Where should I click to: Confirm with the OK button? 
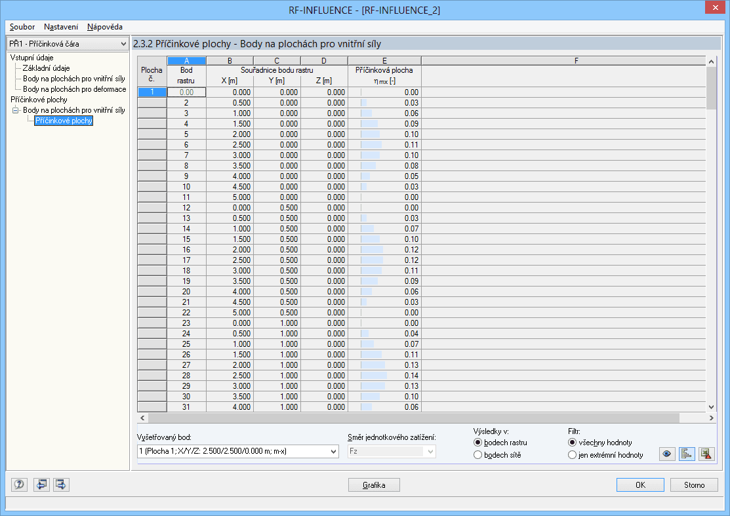point(640,485)
